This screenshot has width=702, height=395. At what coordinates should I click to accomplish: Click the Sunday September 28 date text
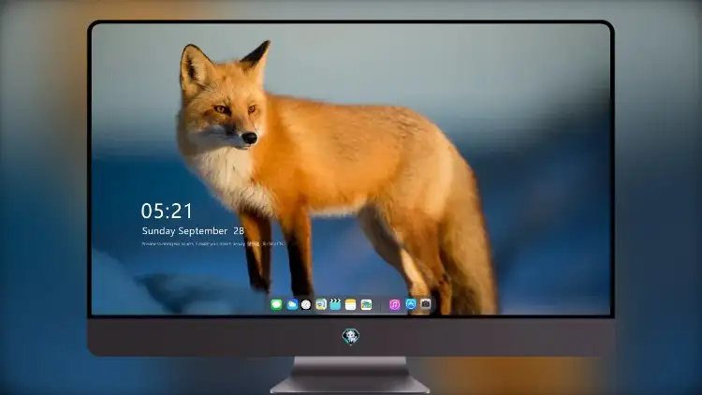(193, 231)
